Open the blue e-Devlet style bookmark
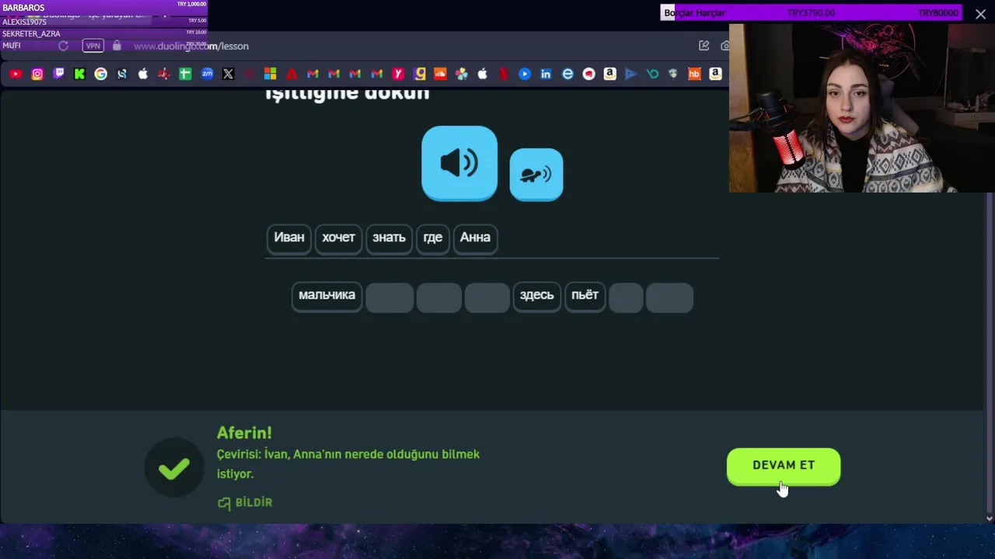The height and width of the screenshot is (559, 995). tap(567, 74)
